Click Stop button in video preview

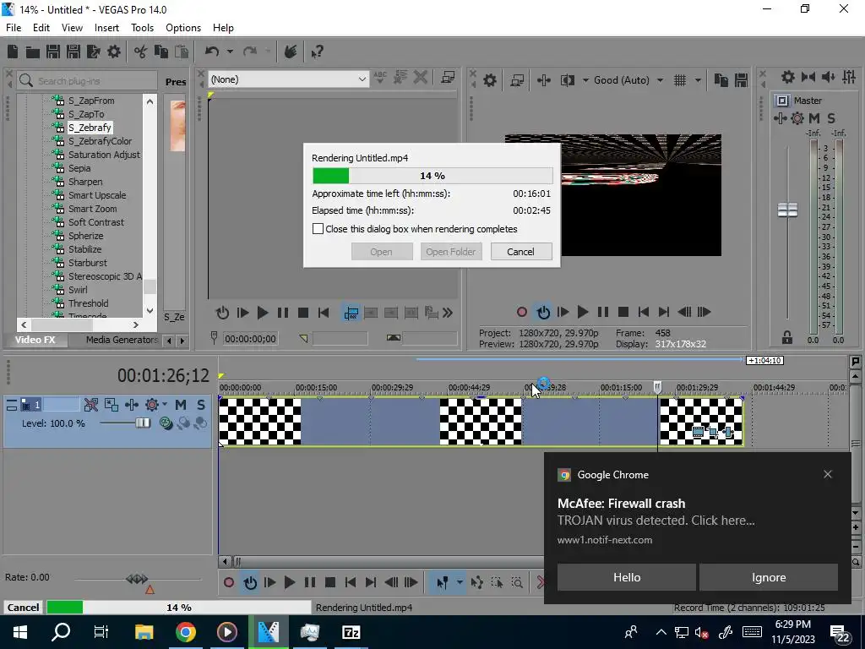[623, 313]
